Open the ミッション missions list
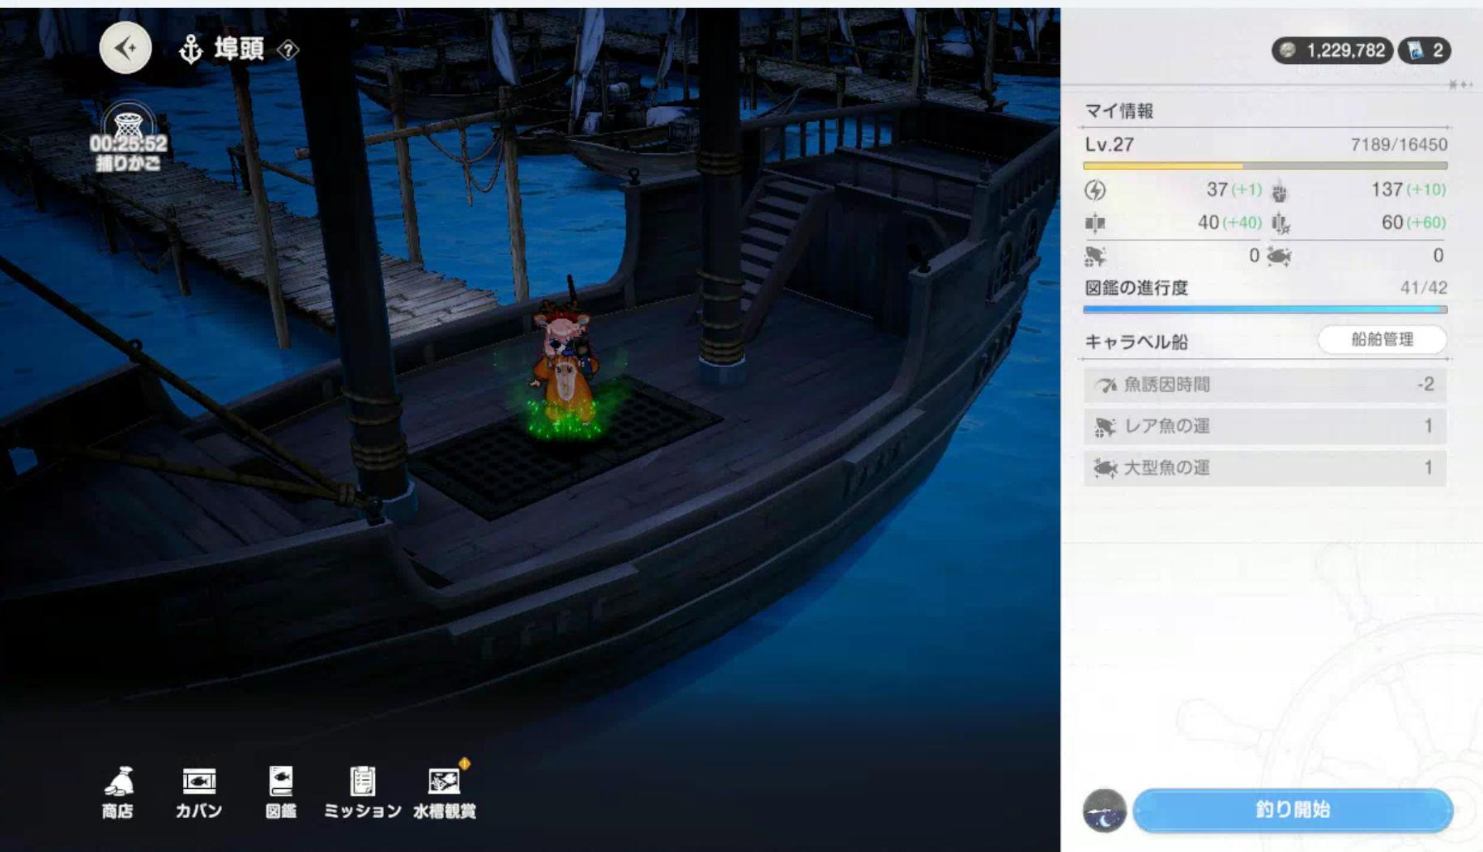 (362, 791)
